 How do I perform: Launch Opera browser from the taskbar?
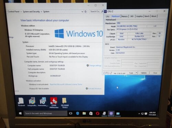tap(98, 114)
